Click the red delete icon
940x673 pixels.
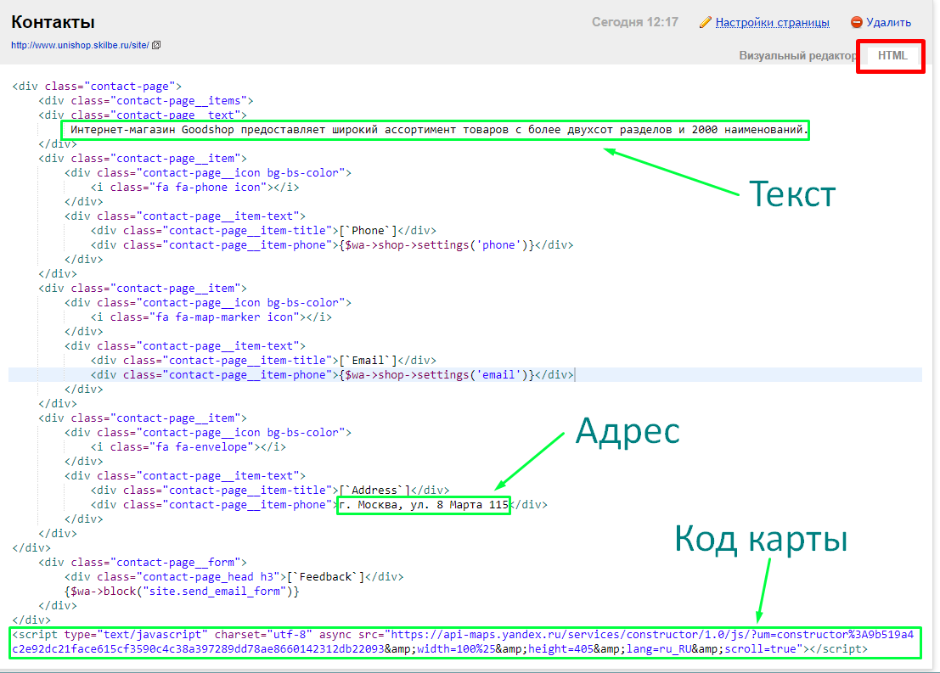coord(857,23)
